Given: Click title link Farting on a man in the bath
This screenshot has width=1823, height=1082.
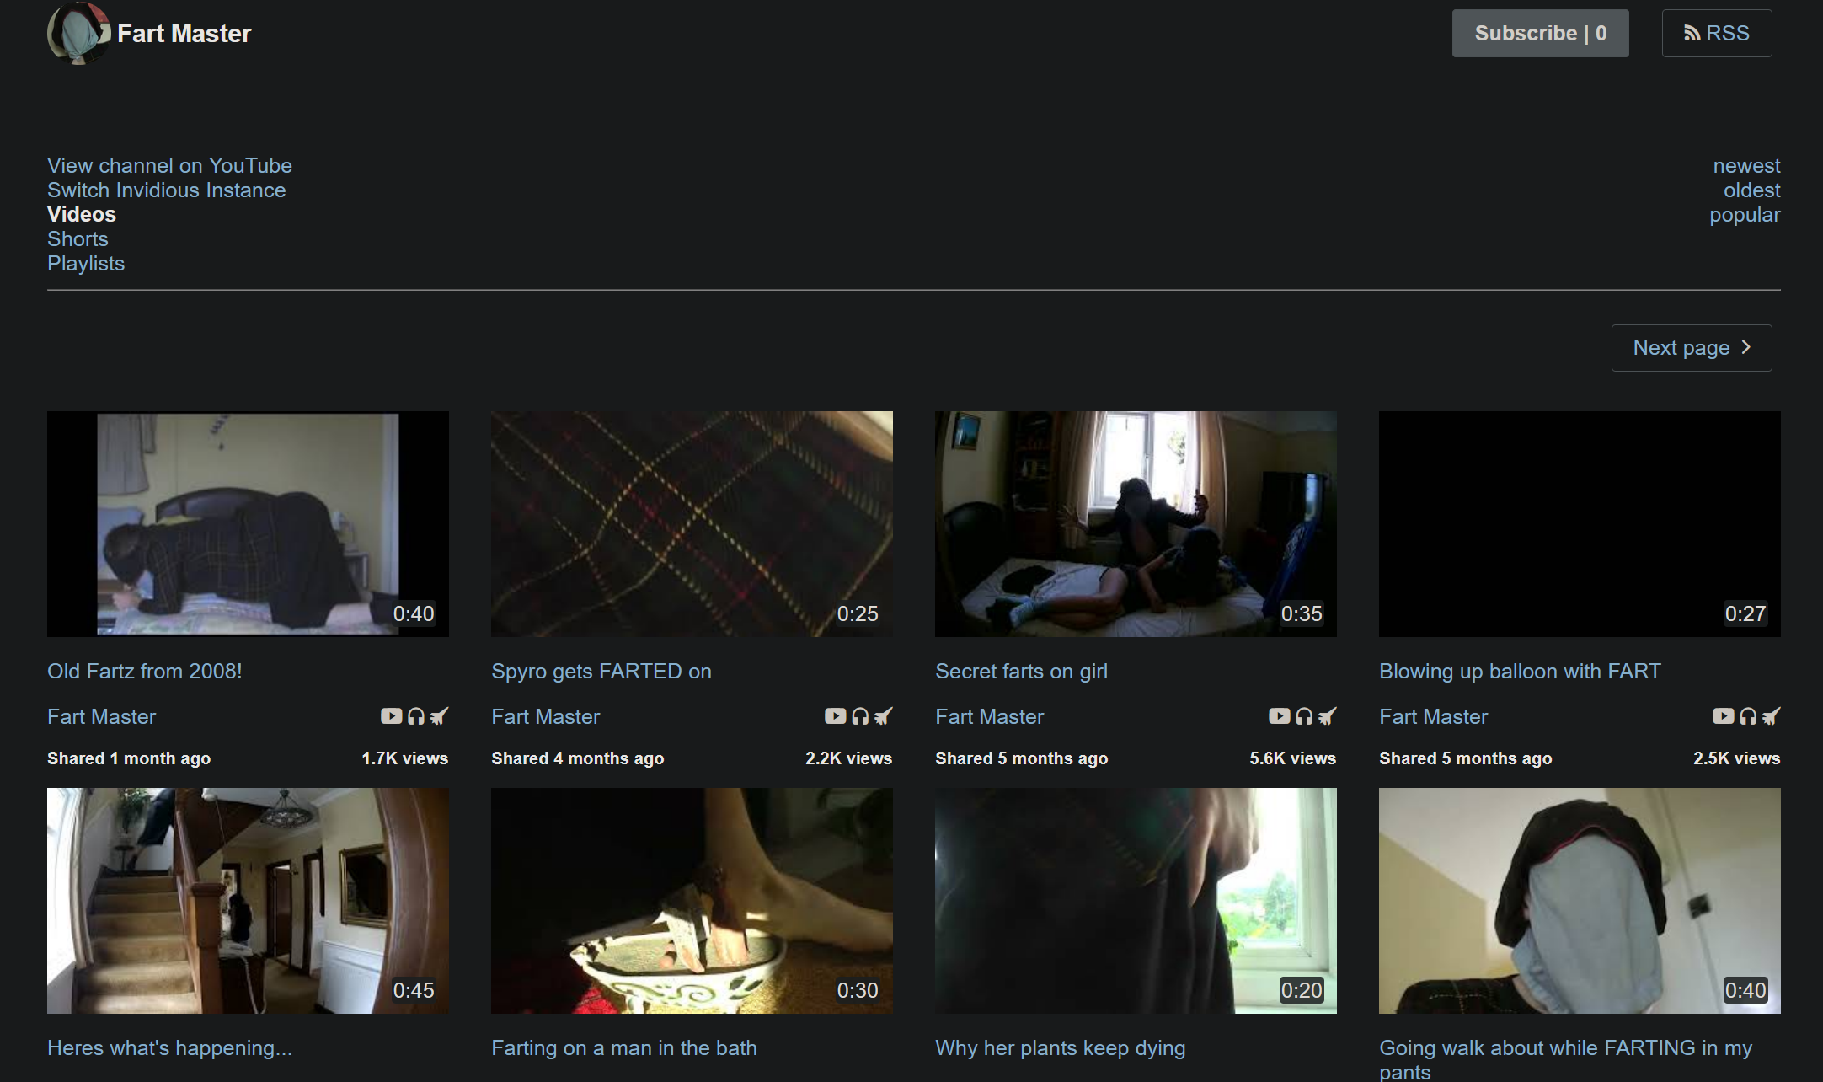Looking at the screenshot, I should (624, 1047).
